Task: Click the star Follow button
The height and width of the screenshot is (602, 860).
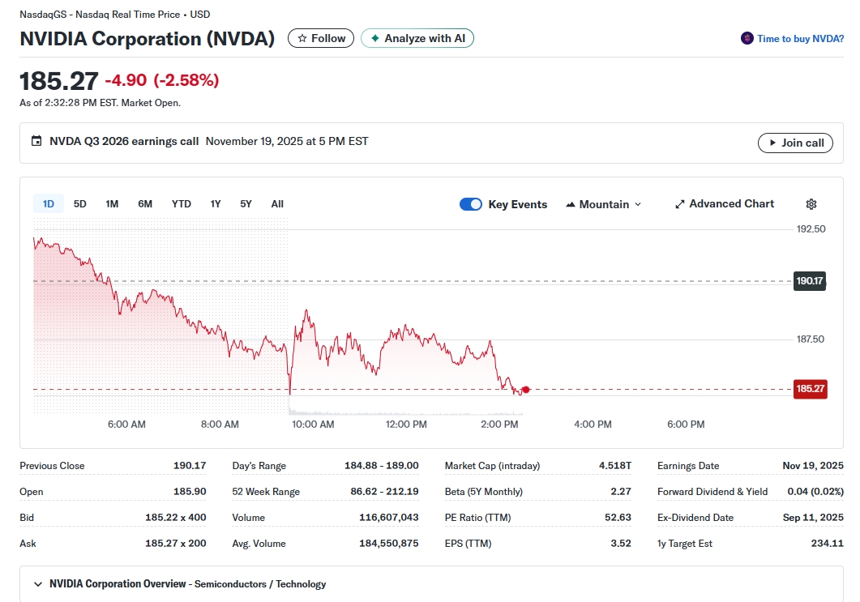Action: (321, 38)
